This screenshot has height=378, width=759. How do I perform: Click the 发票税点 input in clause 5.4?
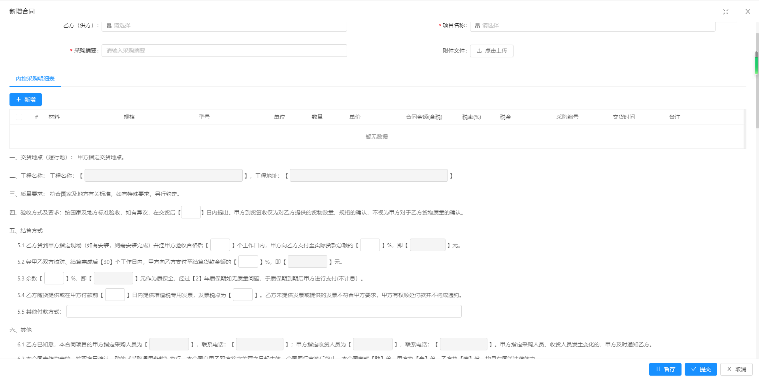[243, 295]
